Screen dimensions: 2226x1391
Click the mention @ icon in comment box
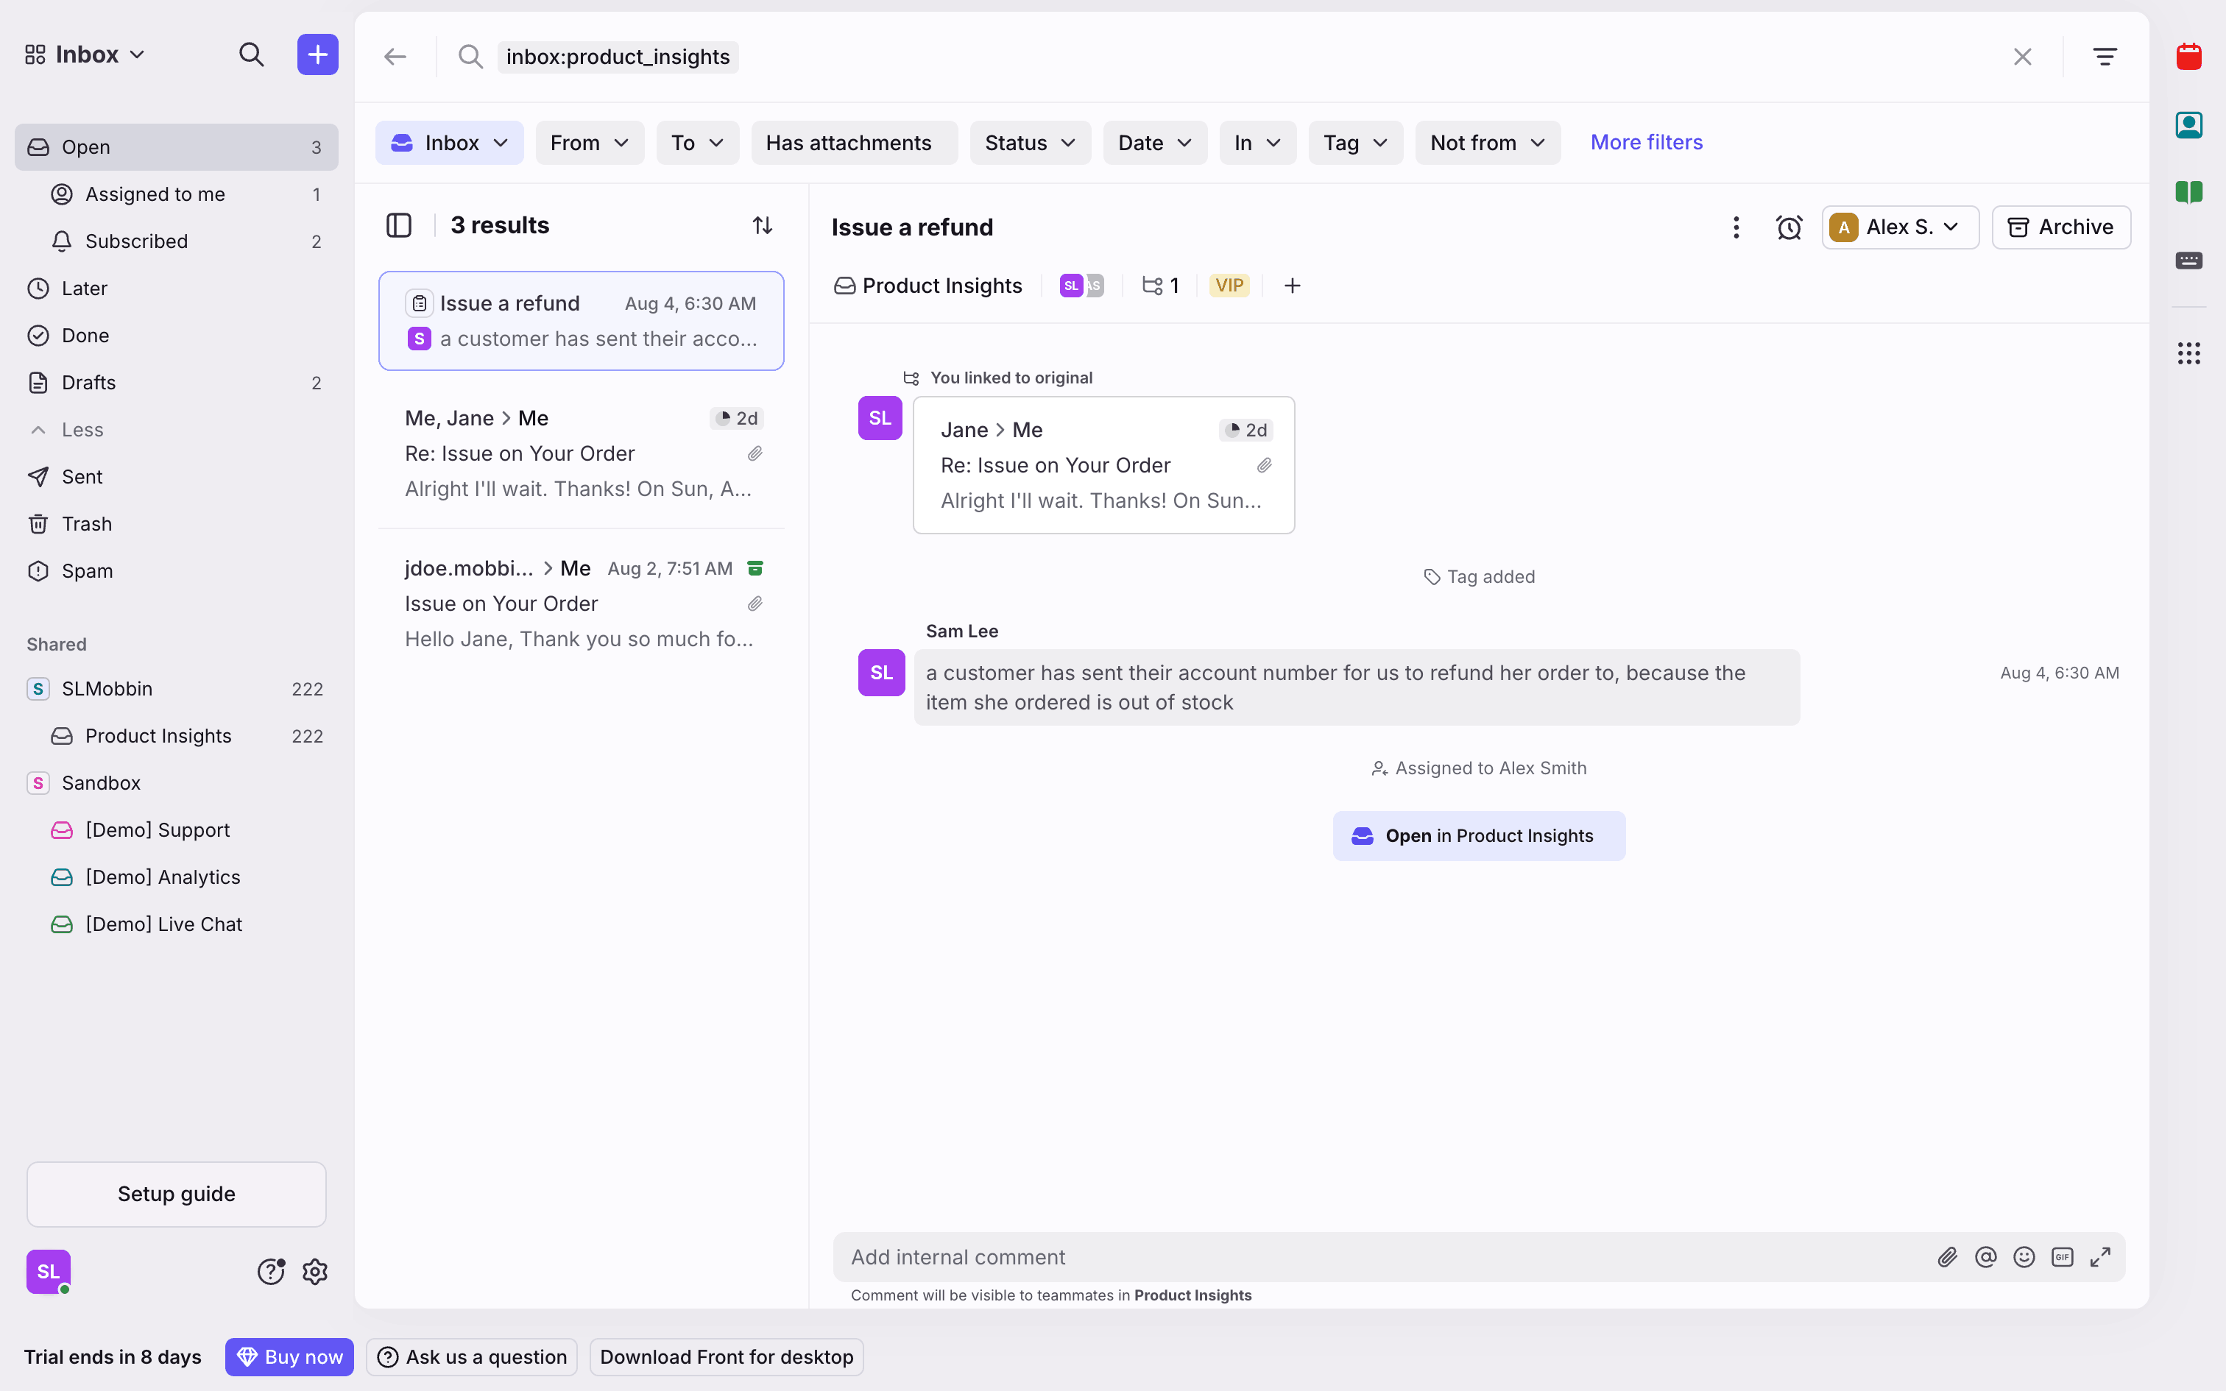coord(1985,1258)
